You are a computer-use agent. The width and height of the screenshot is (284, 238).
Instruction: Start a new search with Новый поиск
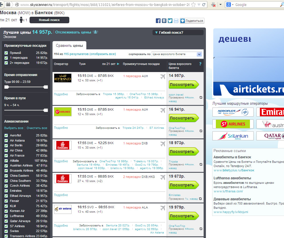(49, 20)
